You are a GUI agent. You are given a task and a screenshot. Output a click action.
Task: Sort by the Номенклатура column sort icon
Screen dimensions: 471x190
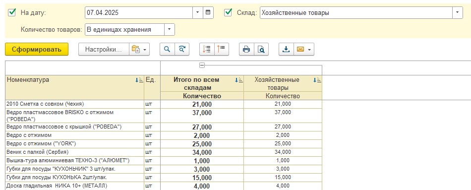click(139, 80)
